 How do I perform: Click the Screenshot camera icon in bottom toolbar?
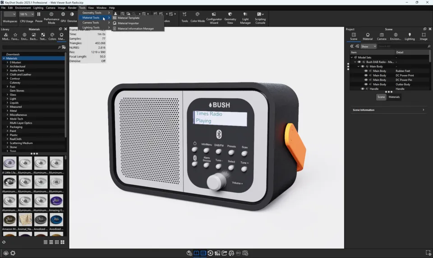(x=245, y=253)
